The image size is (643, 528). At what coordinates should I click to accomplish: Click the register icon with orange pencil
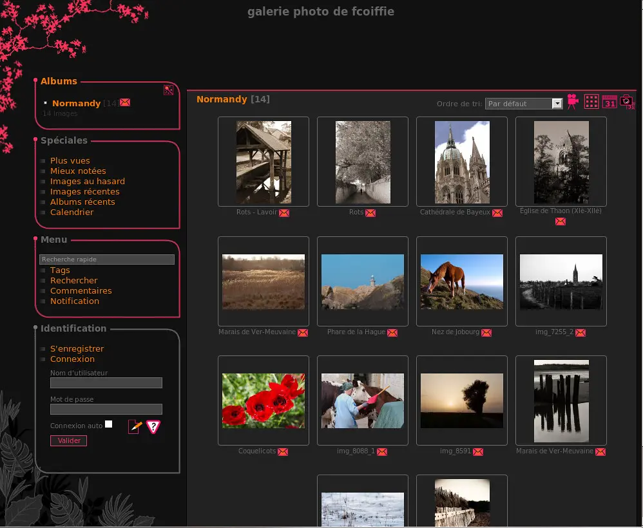pyautogui.click(x=135, y=426)
